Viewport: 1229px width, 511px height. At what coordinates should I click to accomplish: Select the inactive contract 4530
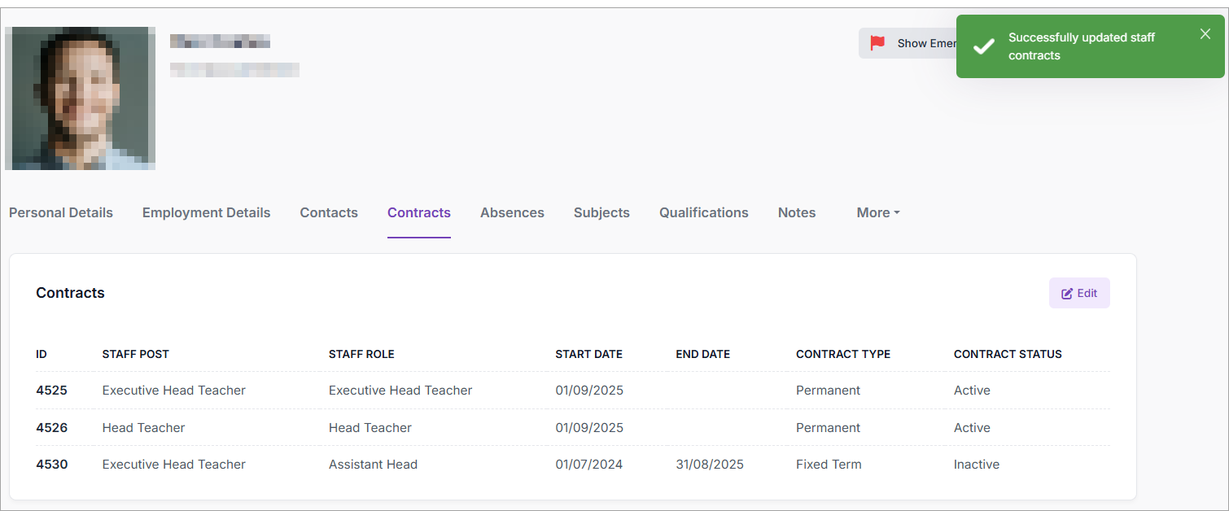(51, 465)
